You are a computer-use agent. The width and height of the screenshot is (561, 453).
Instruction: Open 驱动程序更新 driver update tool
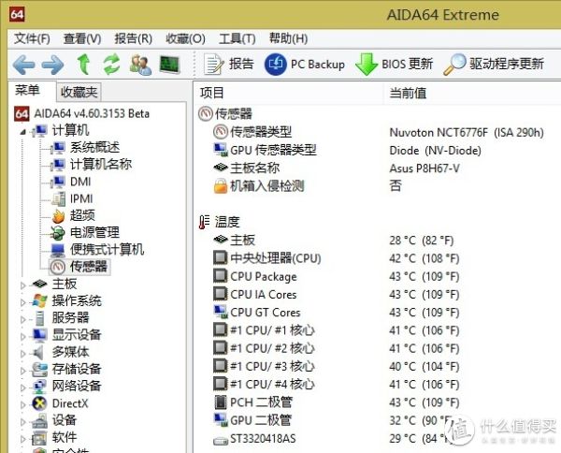tap(494, 65)
